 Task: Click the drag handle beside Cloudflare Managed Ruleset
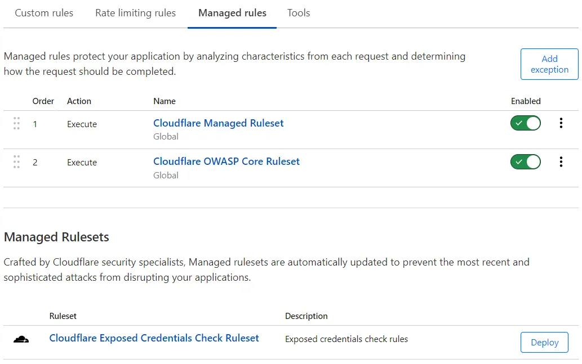coord(16,123)
